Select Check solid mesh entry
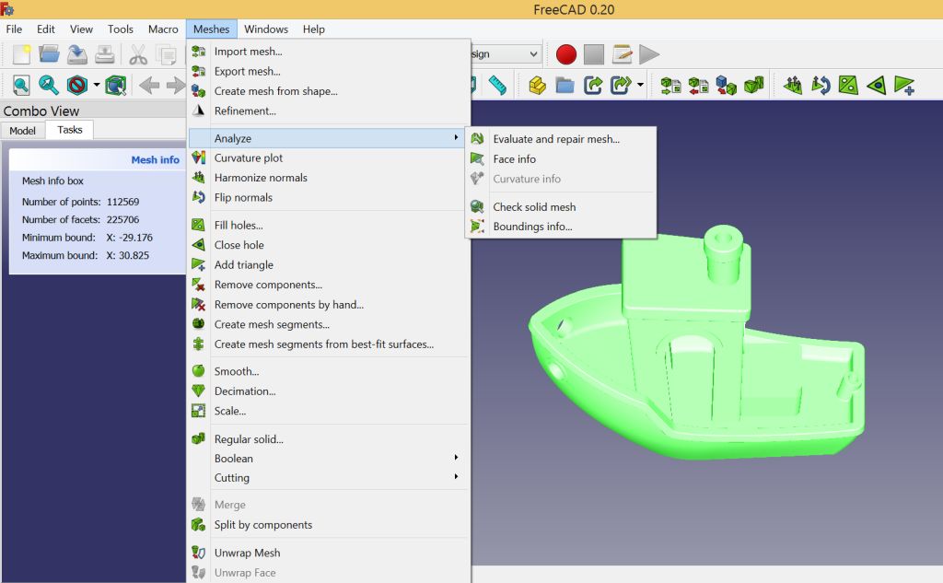Viewport: 943px width, 583px height. 534,207
